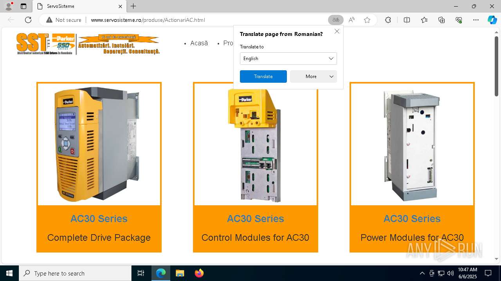Click the Read aloud icon
The height and width of the screenshot is (281, 501).
[x=351, y=20]
